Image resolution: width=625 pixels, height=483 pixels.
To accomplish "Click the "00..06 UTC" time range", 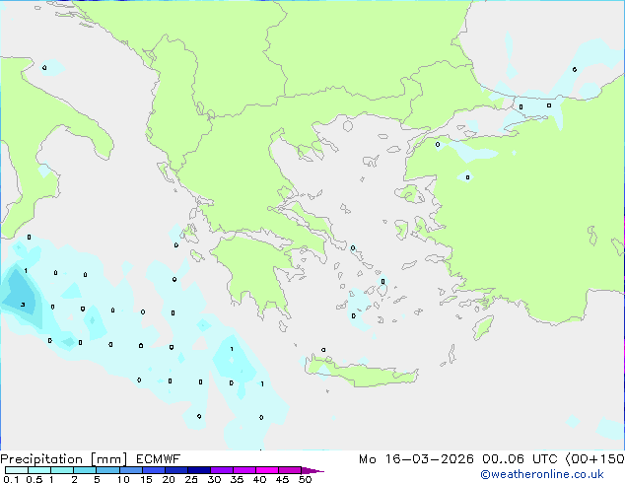I will click(520, 459).
